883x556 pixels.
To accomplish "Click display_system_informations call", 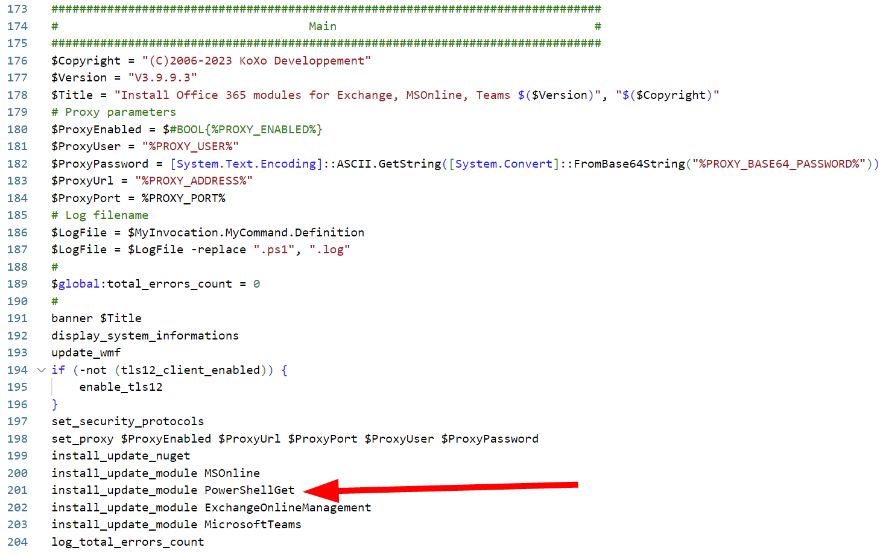I will (x=145, y=335).
